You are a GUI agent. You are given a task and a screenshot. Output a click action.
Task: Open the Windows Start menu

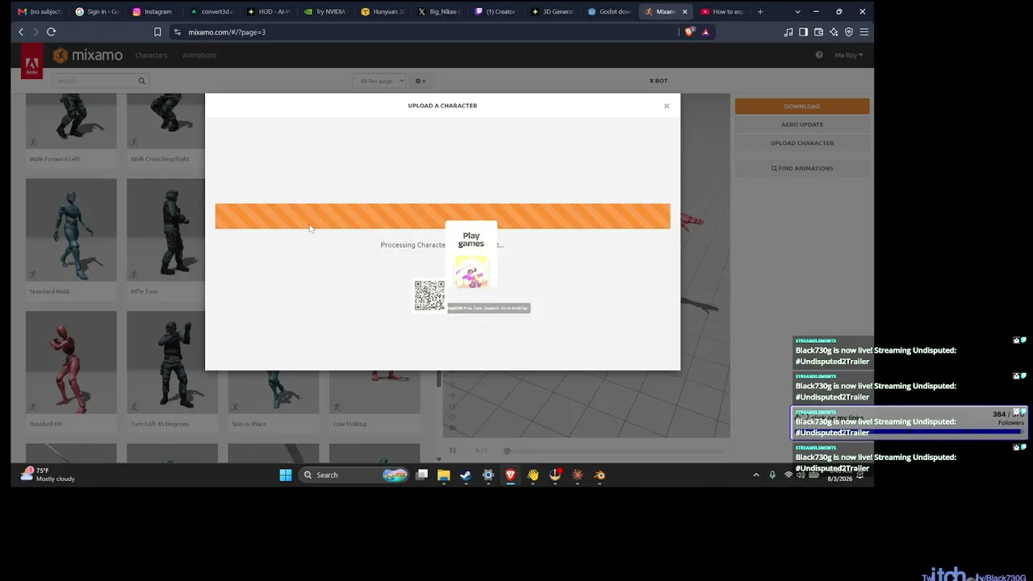pos(286,475)
